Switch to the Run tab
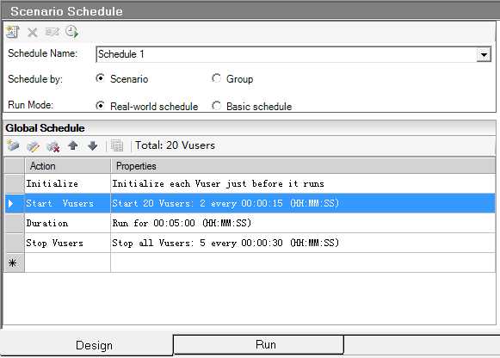Image resolution: width=500 pixels, height=358 pixels. click(259, 344)
